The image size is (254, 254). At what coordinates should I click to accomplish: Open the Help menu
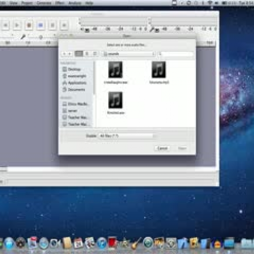(x=89, y=3)
